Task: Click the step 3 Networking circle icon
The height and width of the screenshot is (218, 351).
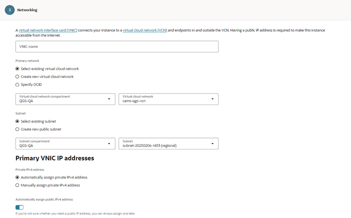Action: point(9,10)
